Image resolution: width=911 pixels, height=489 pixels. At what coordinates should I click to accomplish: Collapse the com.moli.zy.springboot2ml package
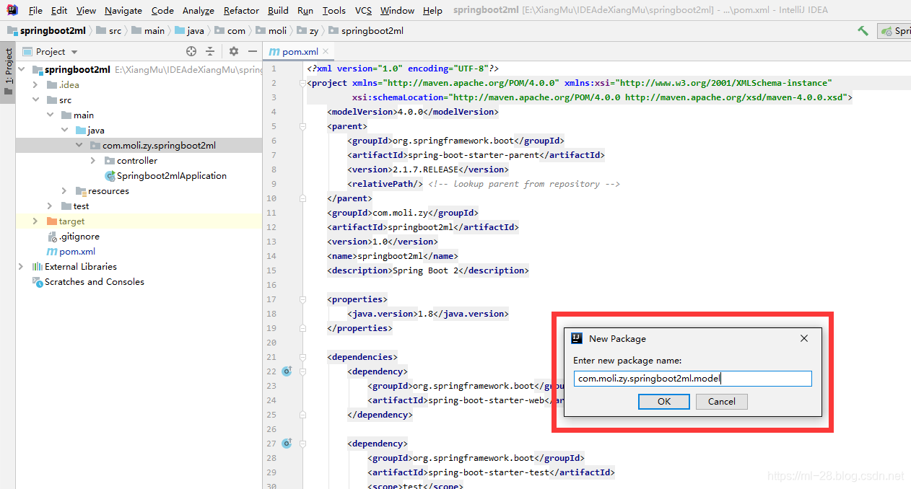point(79,146)
